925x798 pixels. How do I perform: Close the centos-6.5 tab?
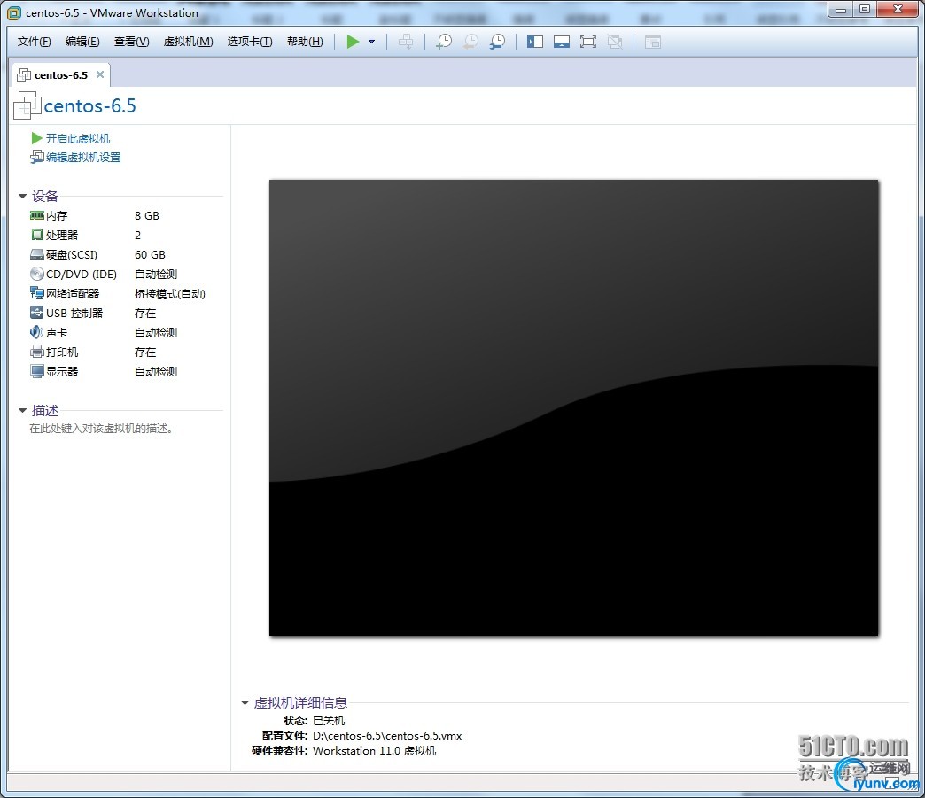[100, 74]
